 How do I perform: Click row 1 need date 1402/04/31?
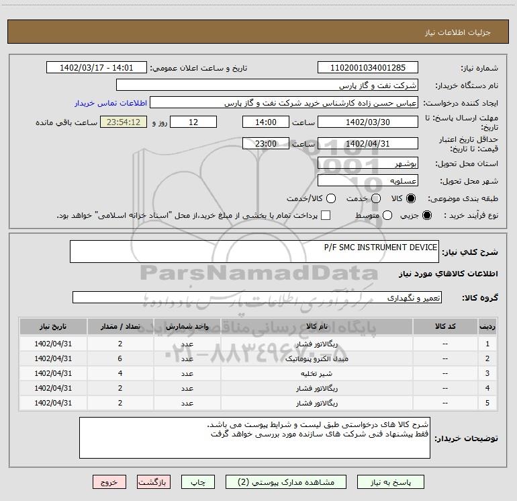[x=53, y=344]
